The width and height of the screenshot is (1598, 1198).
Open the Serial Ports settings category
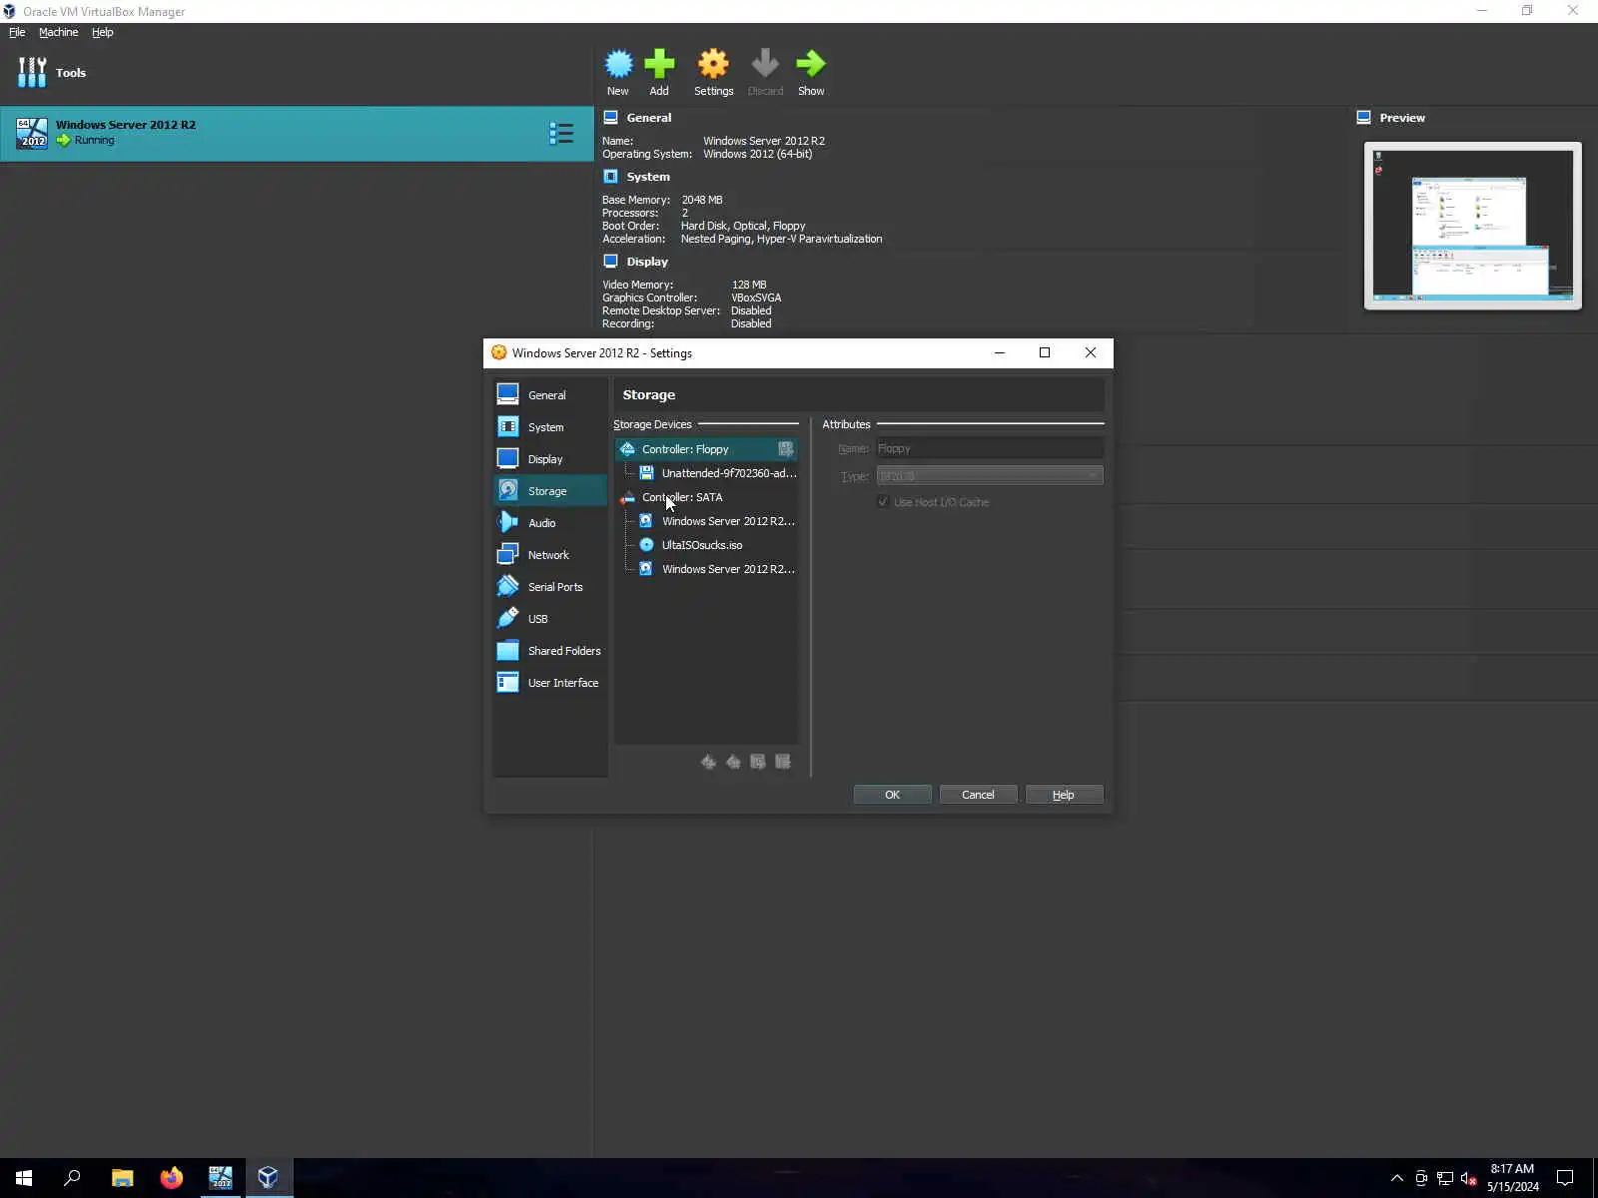[549, 587]
